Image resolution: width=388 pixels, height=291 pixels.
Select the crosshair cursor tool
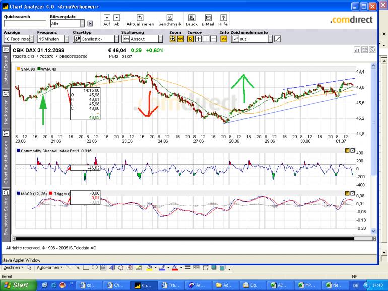tap(199, 39)
